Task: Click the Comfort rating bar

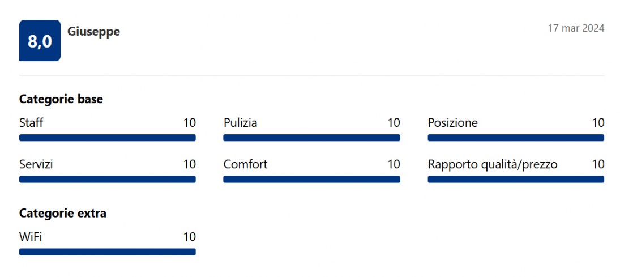Action: click(311, 179)
